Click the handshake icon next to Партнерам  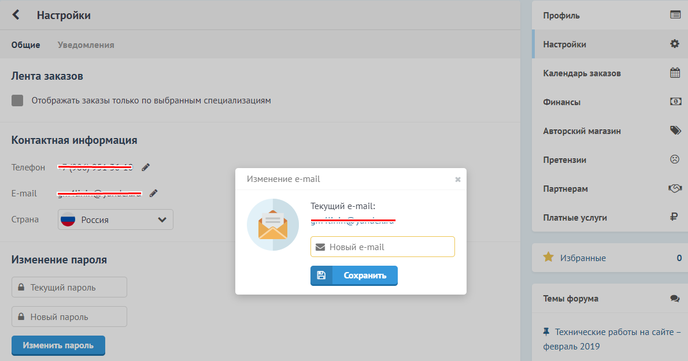(675, 188)
